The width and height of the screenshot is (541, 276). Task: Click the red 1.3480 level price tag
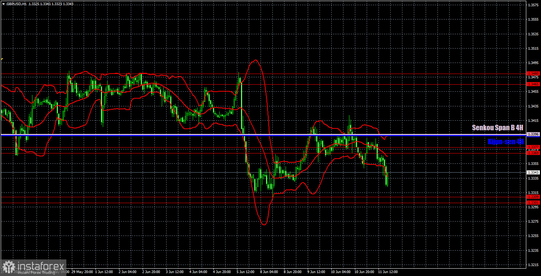(533, 74)
